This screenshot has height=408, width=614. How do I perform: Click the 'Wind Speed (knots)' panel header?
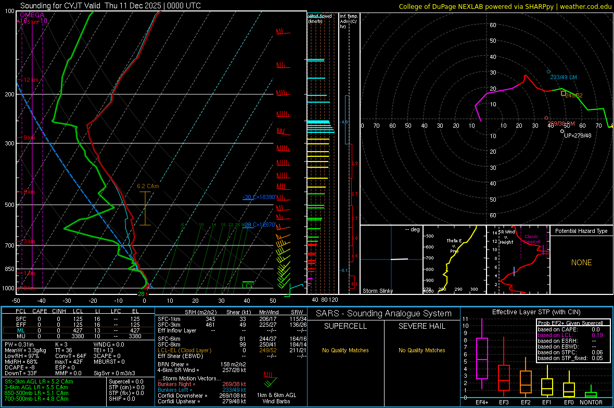point(320,18)
